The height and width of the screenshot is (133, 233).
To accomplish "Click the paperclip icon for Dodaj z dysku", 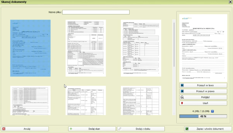I will (x=119, y=129).
